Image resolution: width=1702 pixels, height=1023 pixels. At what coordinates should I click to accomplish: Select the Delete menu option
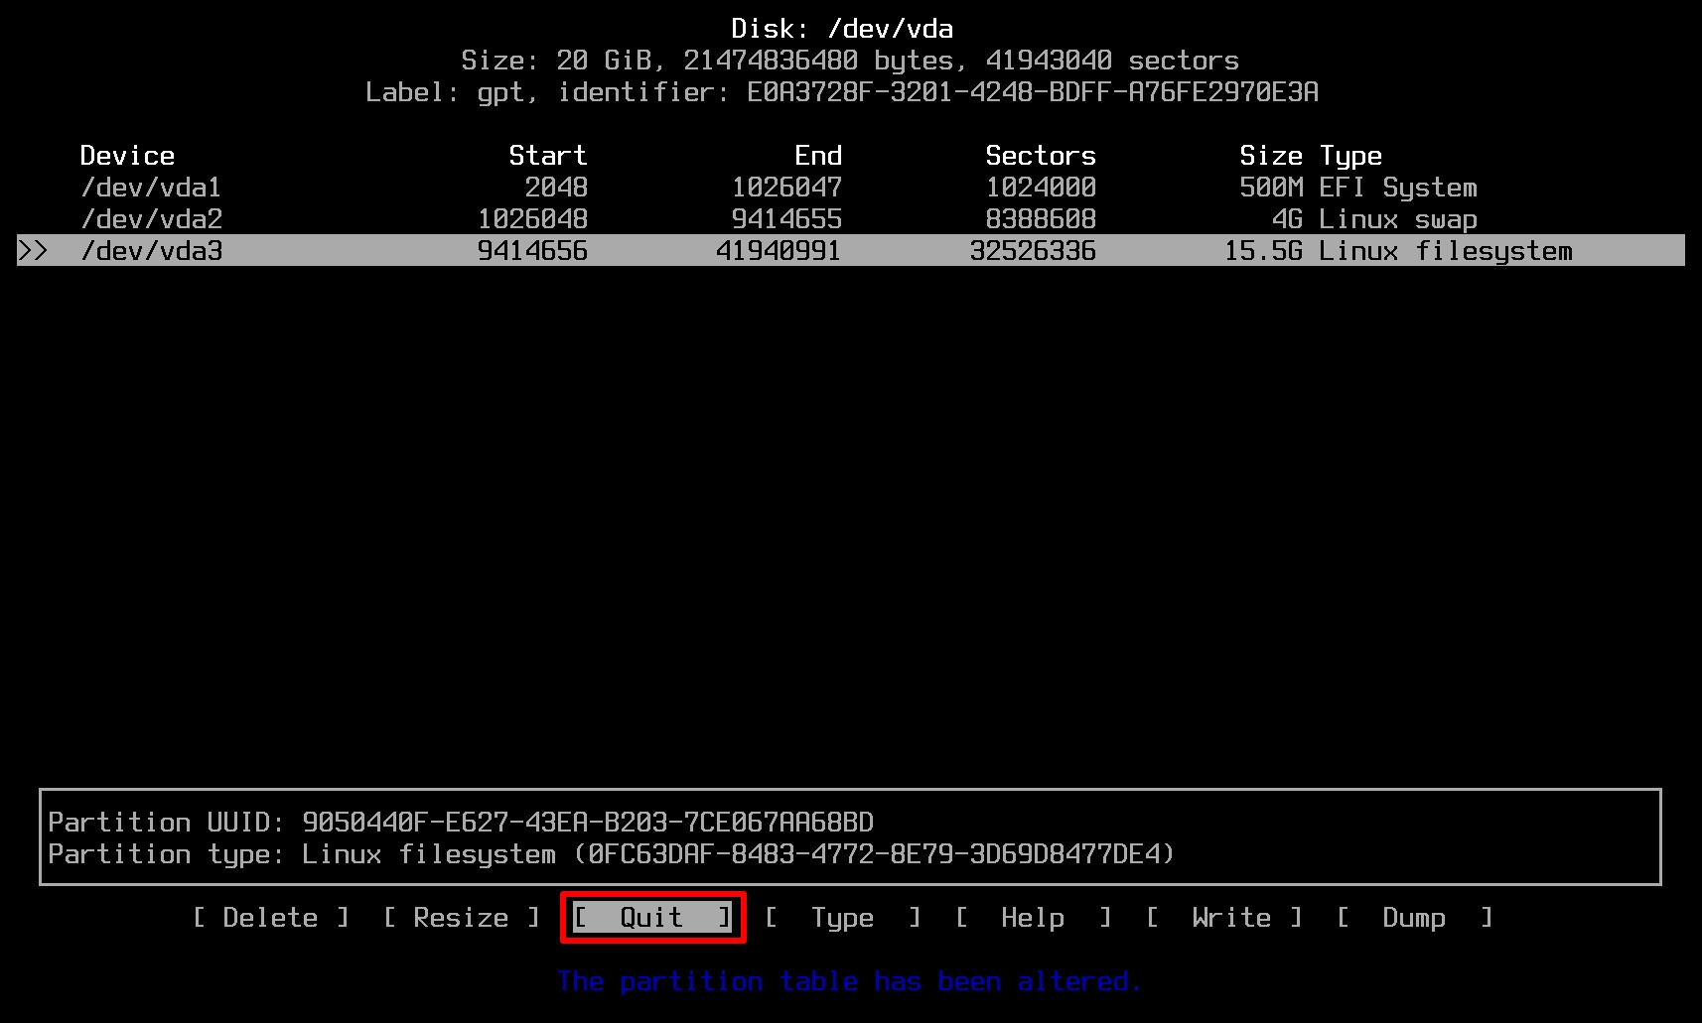(x=271, y=918)
